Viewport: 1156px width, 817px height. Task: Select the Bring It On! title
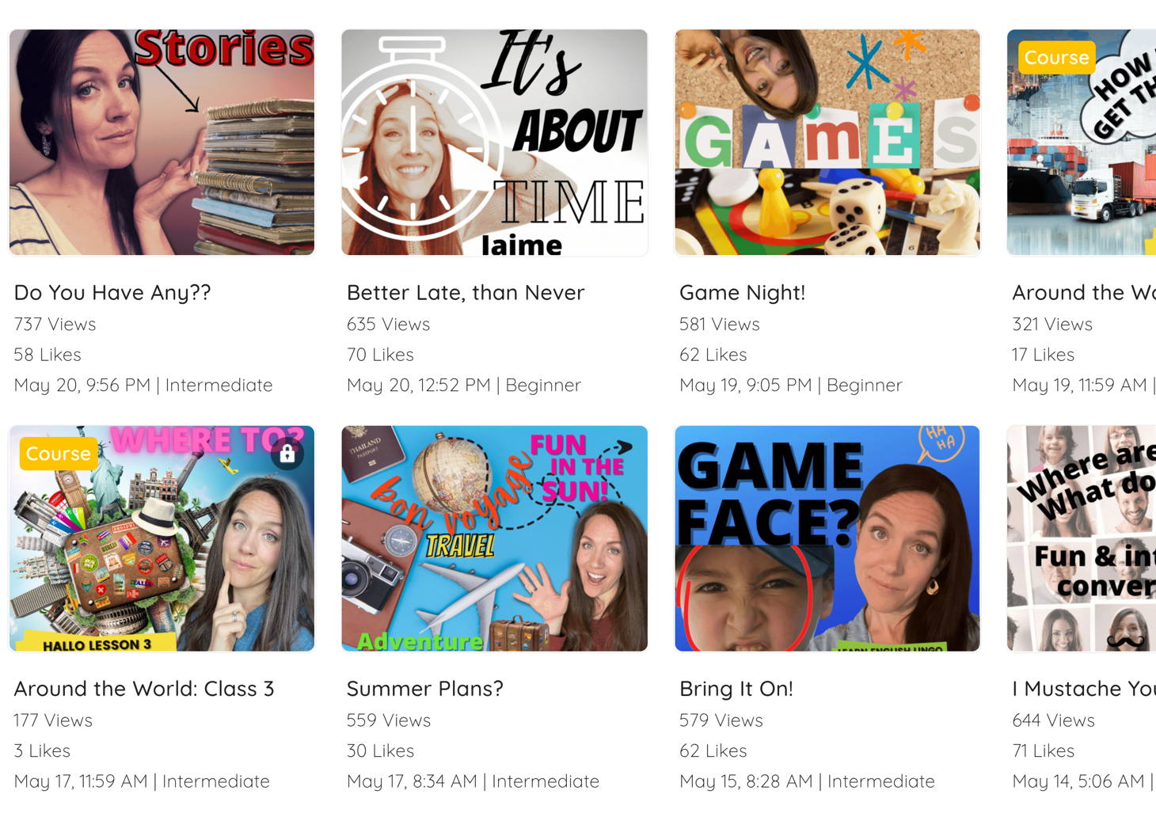[x=736, y=689]
